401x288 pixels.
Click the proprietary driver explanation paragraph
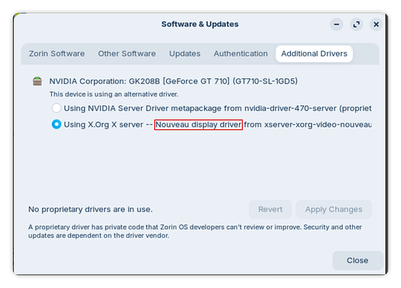[x=195, y=231]
